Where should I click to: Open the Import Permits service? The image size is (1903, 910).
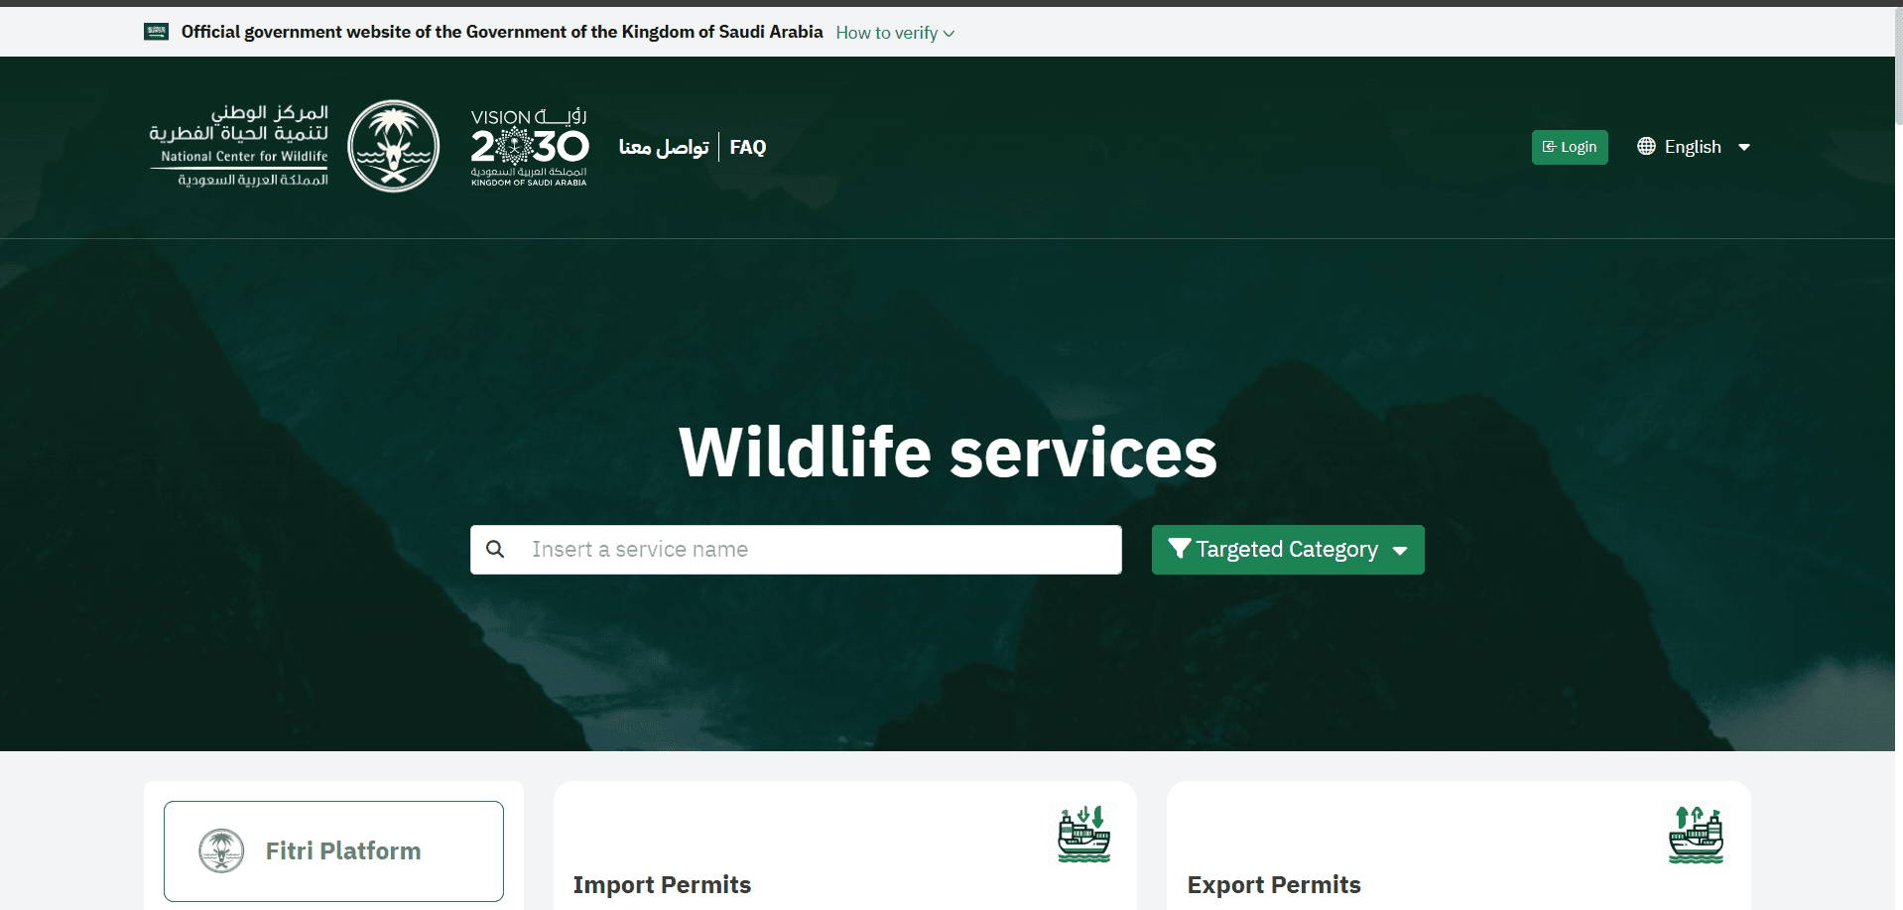click(662, 884)
